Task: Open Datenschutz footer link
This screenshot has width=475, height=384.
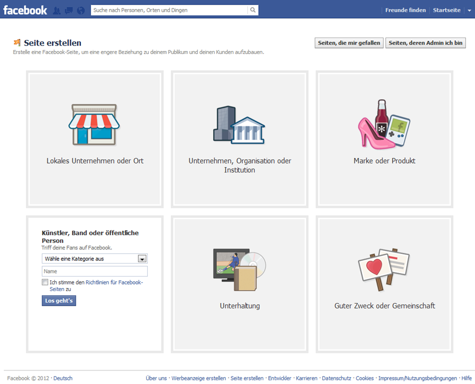Action: tap(336, 378)
